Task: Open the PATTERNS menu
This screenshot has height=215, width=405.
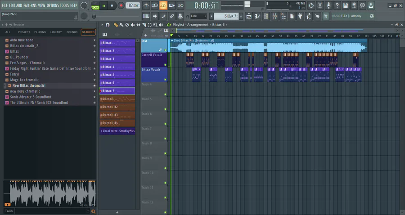Action: pos(30,5)
